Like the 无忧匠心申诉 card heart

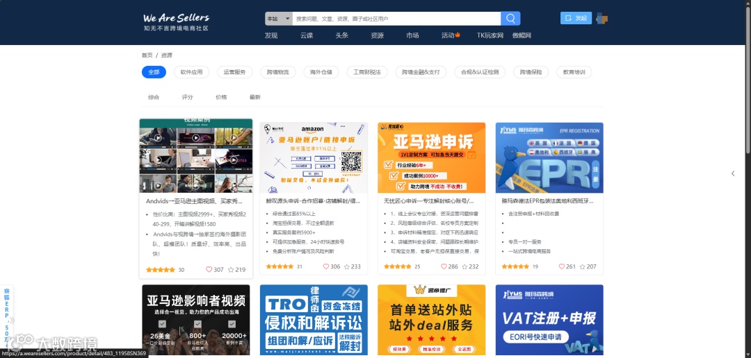tap(444, 266)
